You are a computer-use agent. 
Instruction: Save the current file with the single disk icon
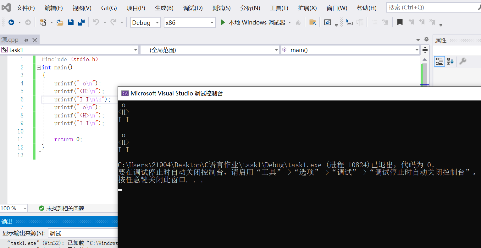point(70,22)
